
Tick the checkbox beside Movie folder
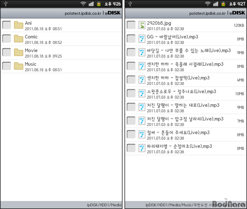[6, 52]
